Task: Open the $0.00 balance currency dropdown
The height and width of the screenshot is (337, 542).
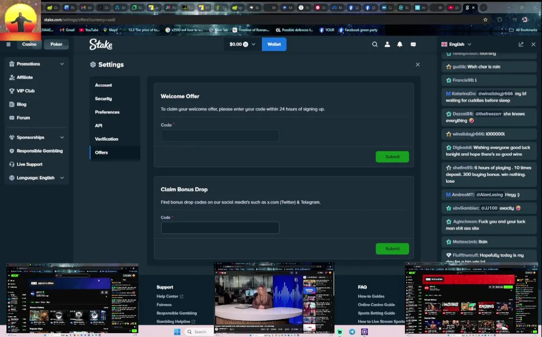Action: [242, 44]
